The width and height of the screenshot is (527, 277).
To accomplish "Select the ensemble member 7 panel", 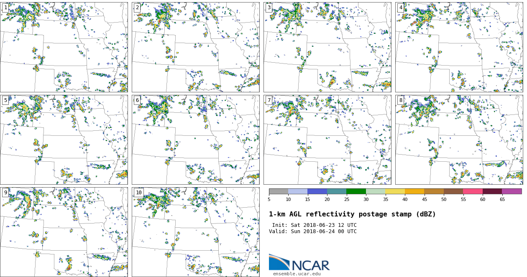I will pos(327,140).
